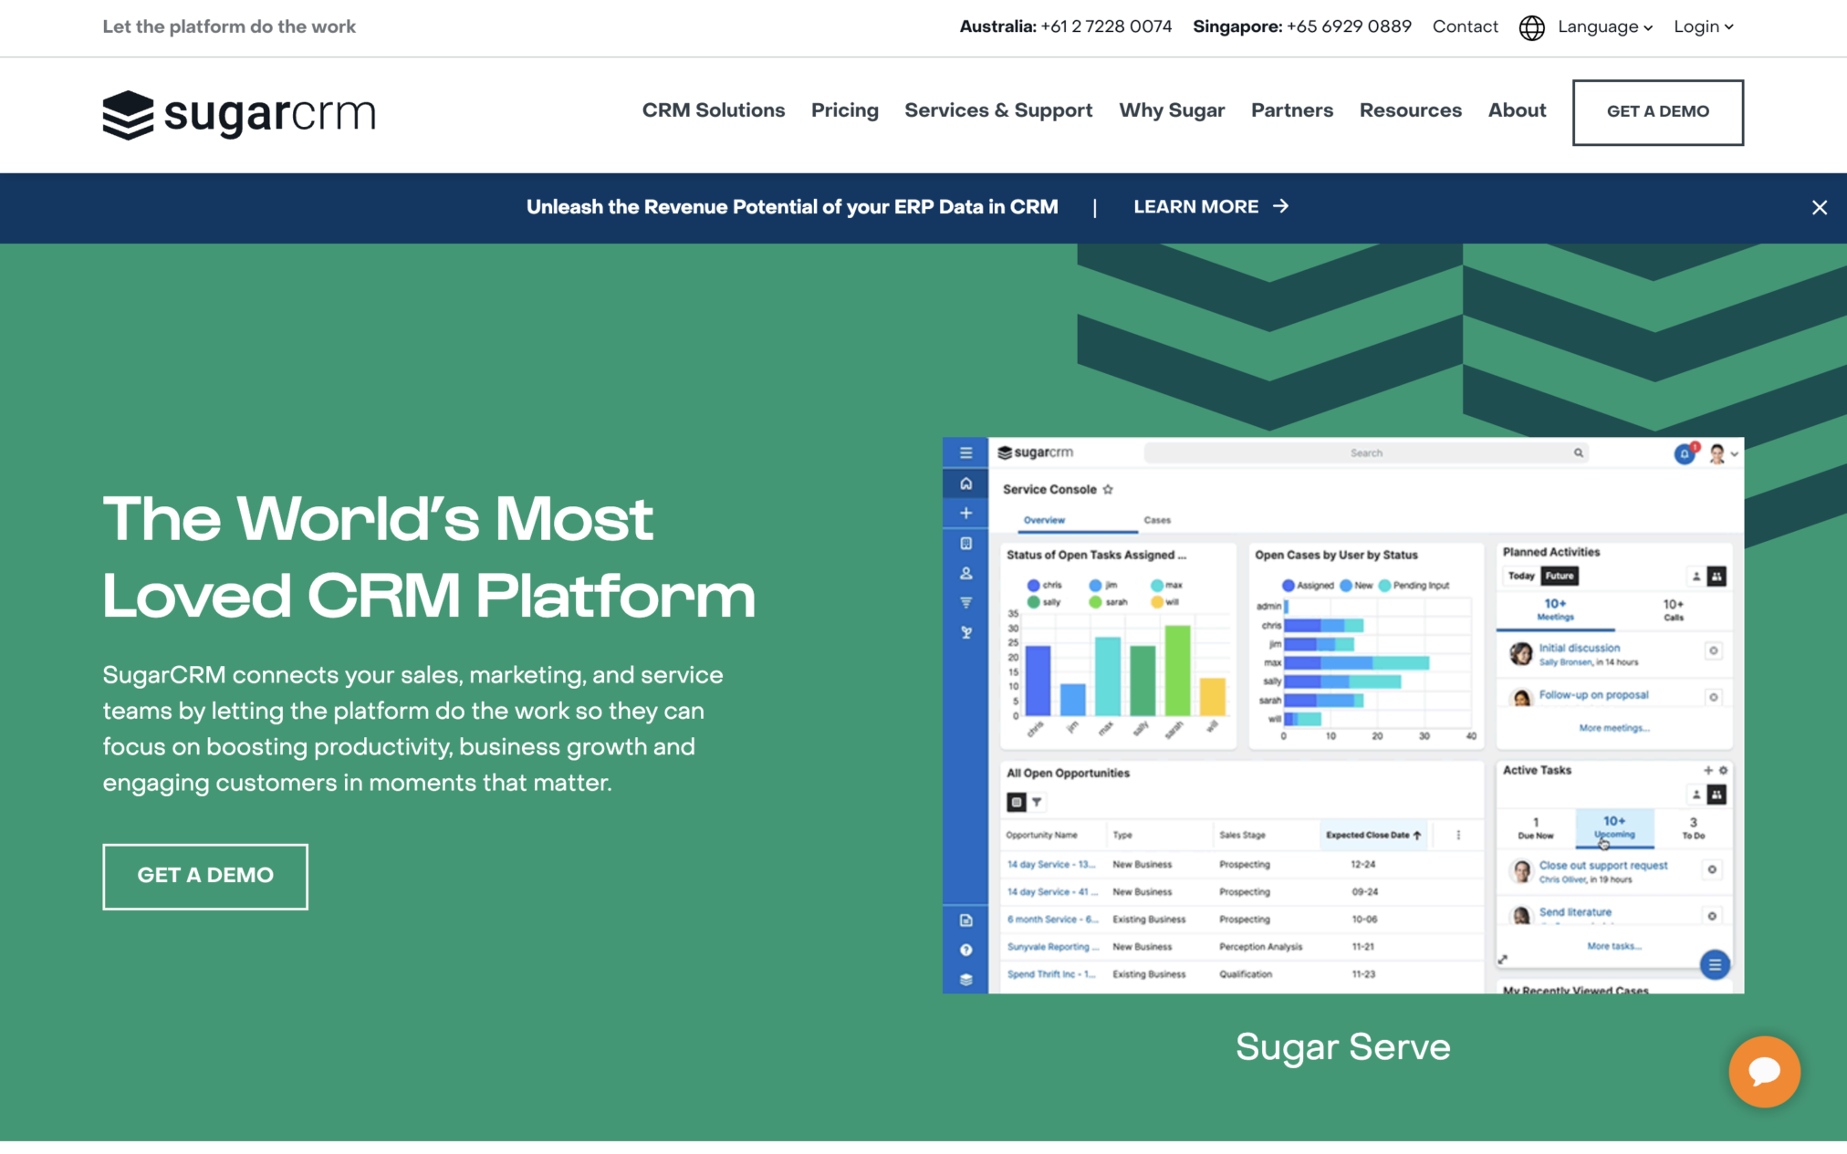The width and height of the screenshot is (1847, 1154).
Task: Open CRM Solutions menu
Action: [713, 110]
